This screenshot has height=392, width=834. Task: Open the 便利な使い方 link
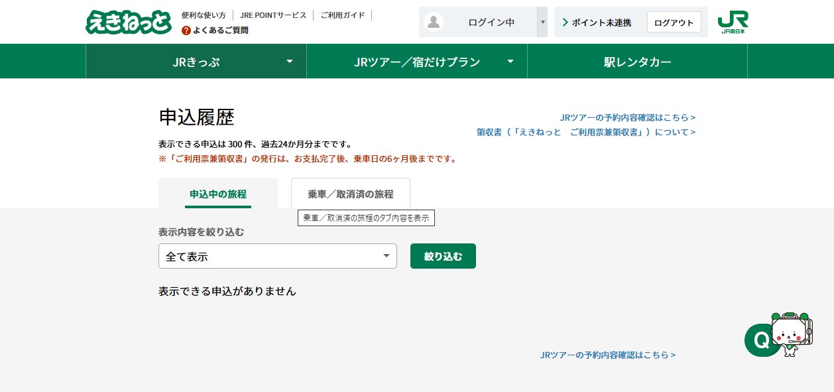click(x=204, y=15)
